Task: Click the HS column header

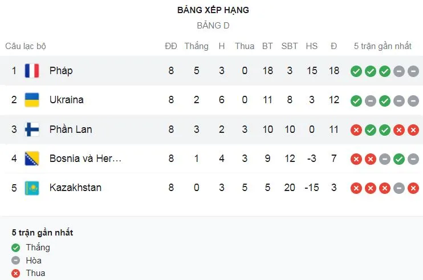Action: (311, 46)
